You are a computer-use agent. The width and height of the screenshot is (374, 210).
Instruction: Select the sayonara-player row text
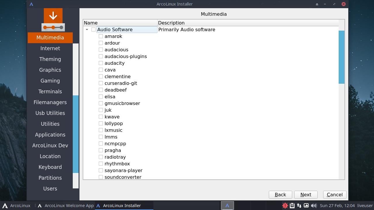124,170
